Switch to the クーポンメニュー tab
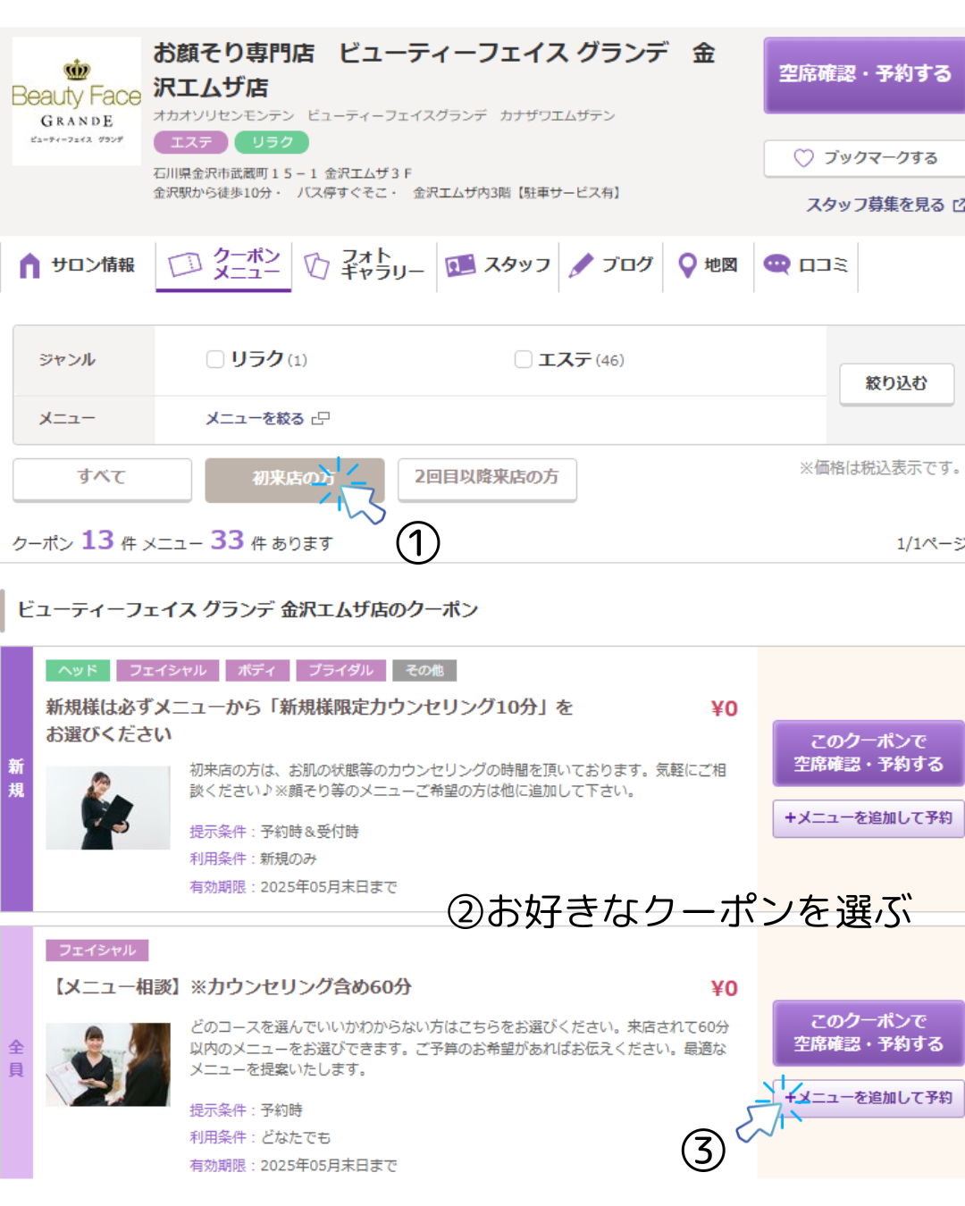Viewport: 965px width, 1206px height. pyautogui.click(x=223, y=265)
